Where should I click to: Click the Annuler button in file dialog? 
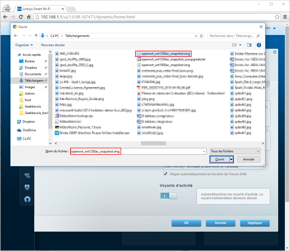pos(249,159)
